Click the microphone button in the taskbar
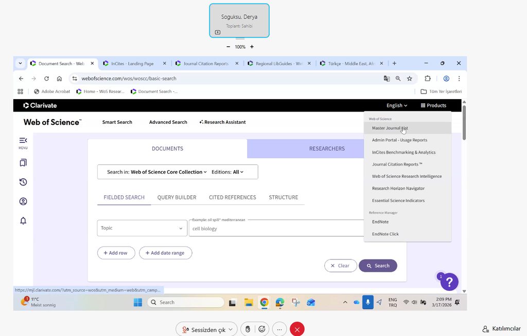Viewport: 527px width, 336px height. click(x=367, y=302)
